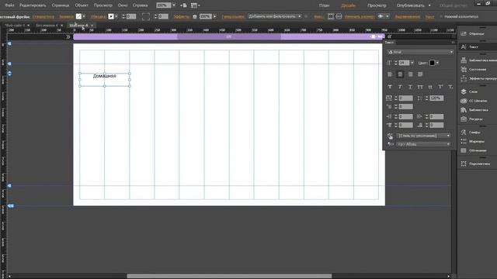
Task: Toggle subscript text style
Action: (450, 87)
